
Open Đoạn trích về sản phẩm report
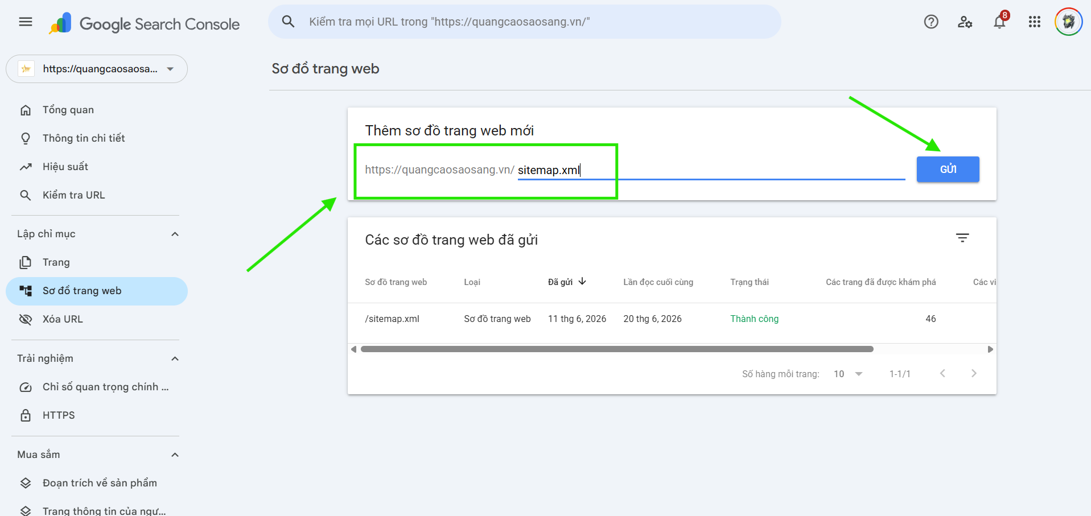coord(97,483)
